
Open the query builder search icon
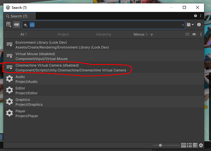tap(9, 25)
